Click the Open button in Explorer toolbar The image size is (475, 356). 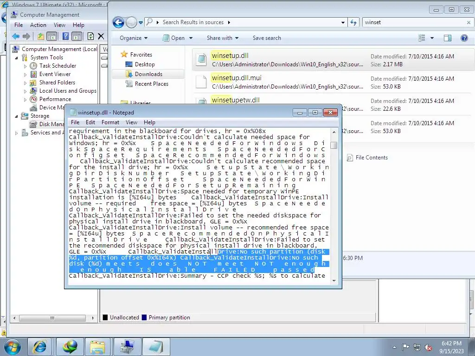pos(178,38)
